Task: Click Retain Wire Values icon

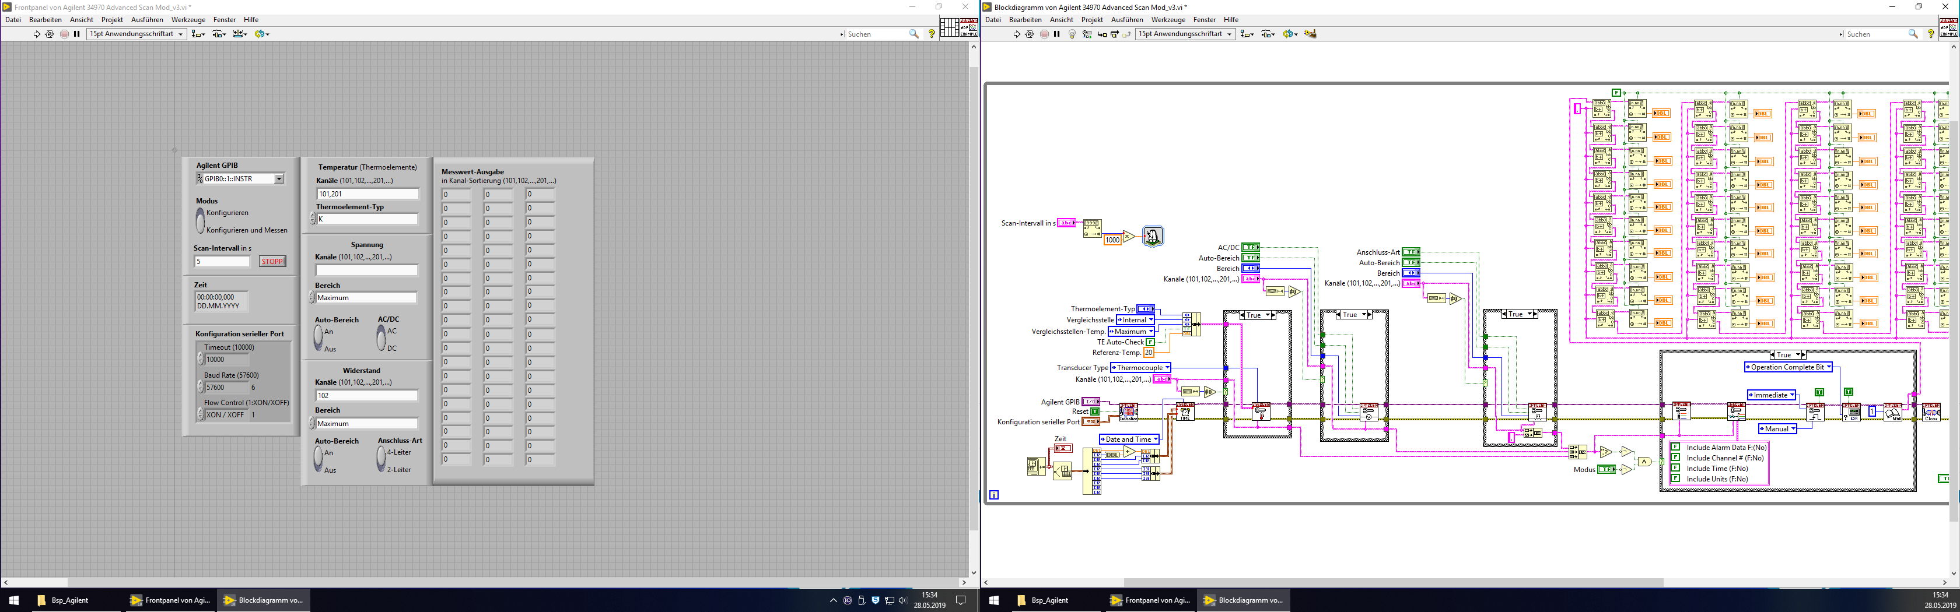Action: pos(1087,34)
